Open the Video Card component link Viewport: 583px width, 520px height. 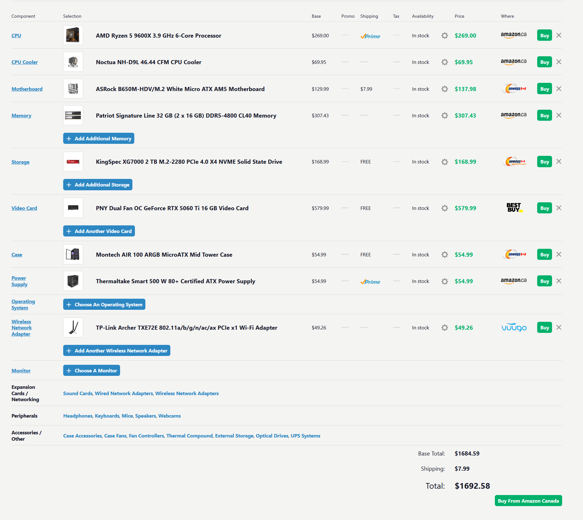(x=24, y=208)
